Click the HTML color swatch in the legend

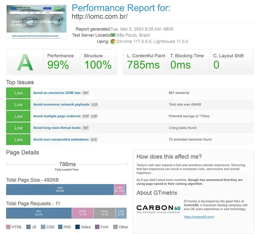coord(8,227)
